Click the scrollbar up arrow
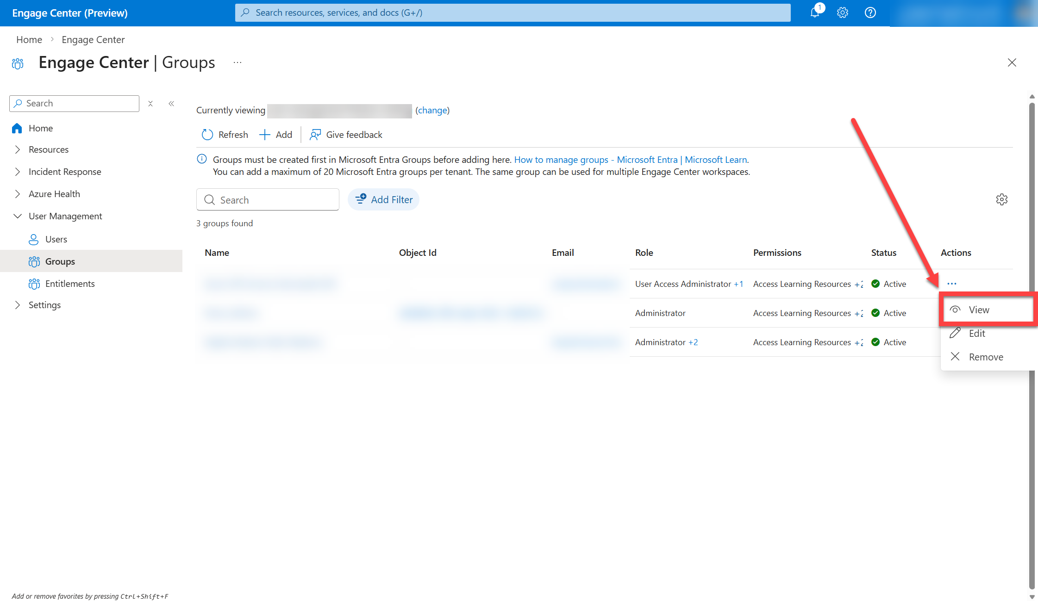This screenshot has width=1038, height=601. click(1032, 97)
